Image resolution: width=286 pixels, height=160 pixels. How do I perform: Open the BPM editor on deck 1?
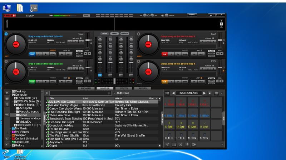click(81, 34)
